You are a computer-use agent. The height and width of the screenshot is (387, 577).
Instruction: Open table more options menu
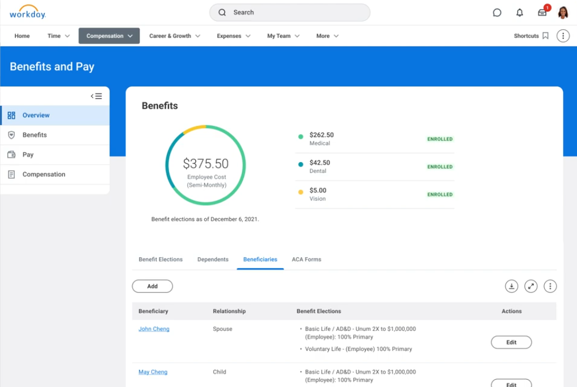click(x=550, y=286)
